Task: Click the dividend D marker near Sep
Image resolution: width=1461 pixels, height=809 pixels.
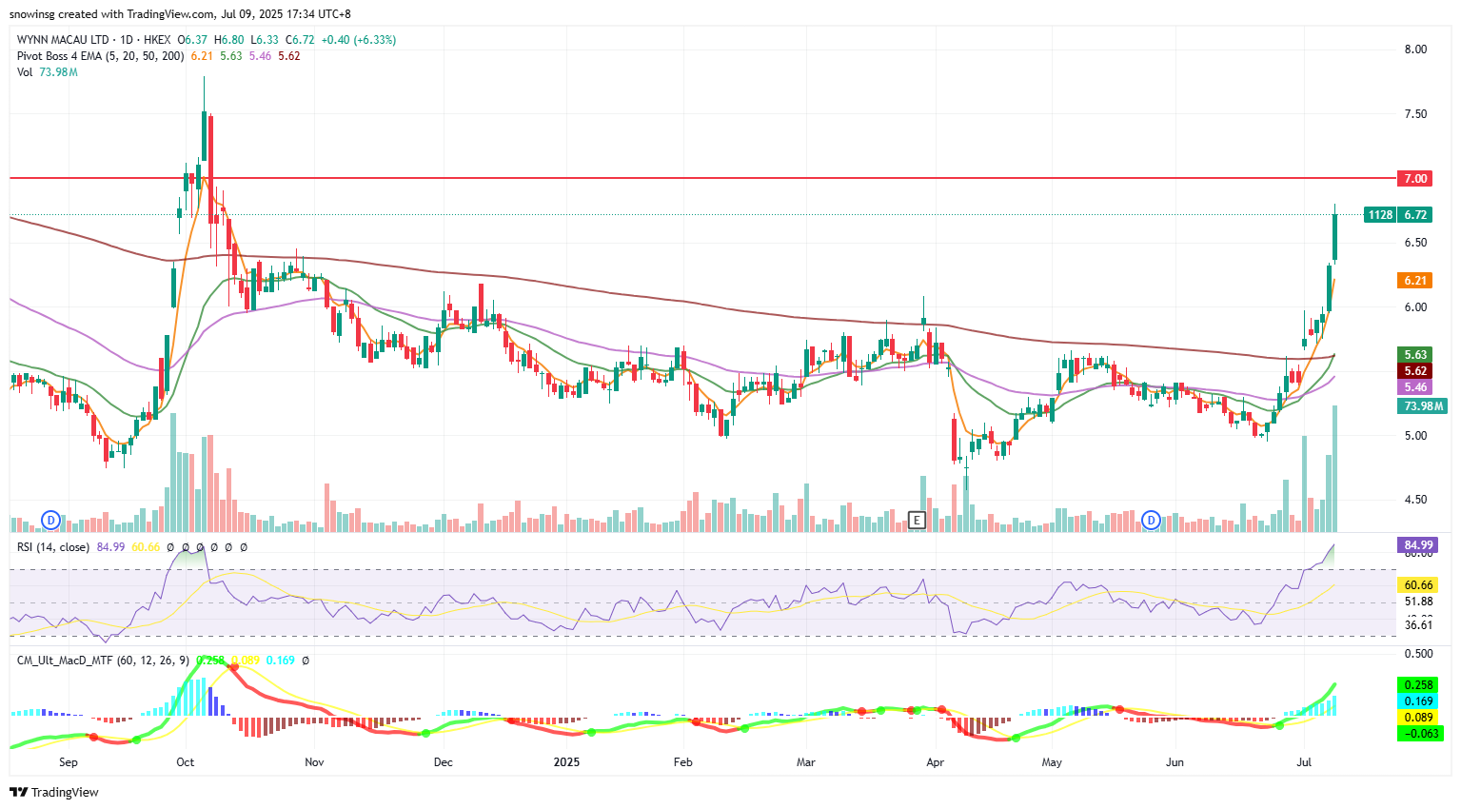Action: (50, 520)
